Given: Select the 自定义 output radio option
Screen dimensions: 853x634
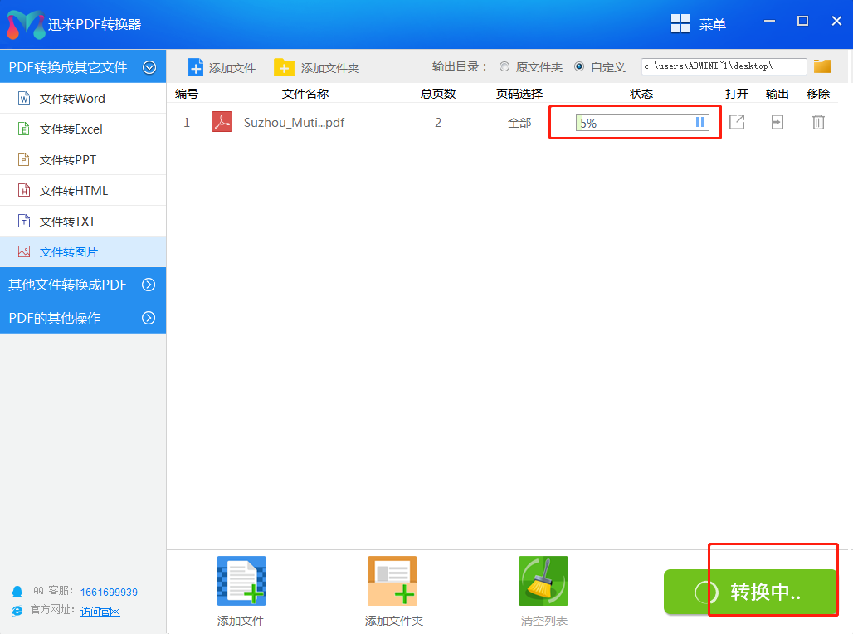Looking at the screenshot, I should [x=579, y=67].
